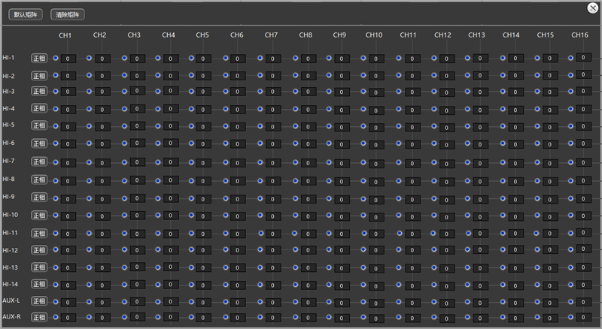602x329 pixels.
Task: Click the HI-4 CH16 gain value field
Action: (x=583, y=109)
